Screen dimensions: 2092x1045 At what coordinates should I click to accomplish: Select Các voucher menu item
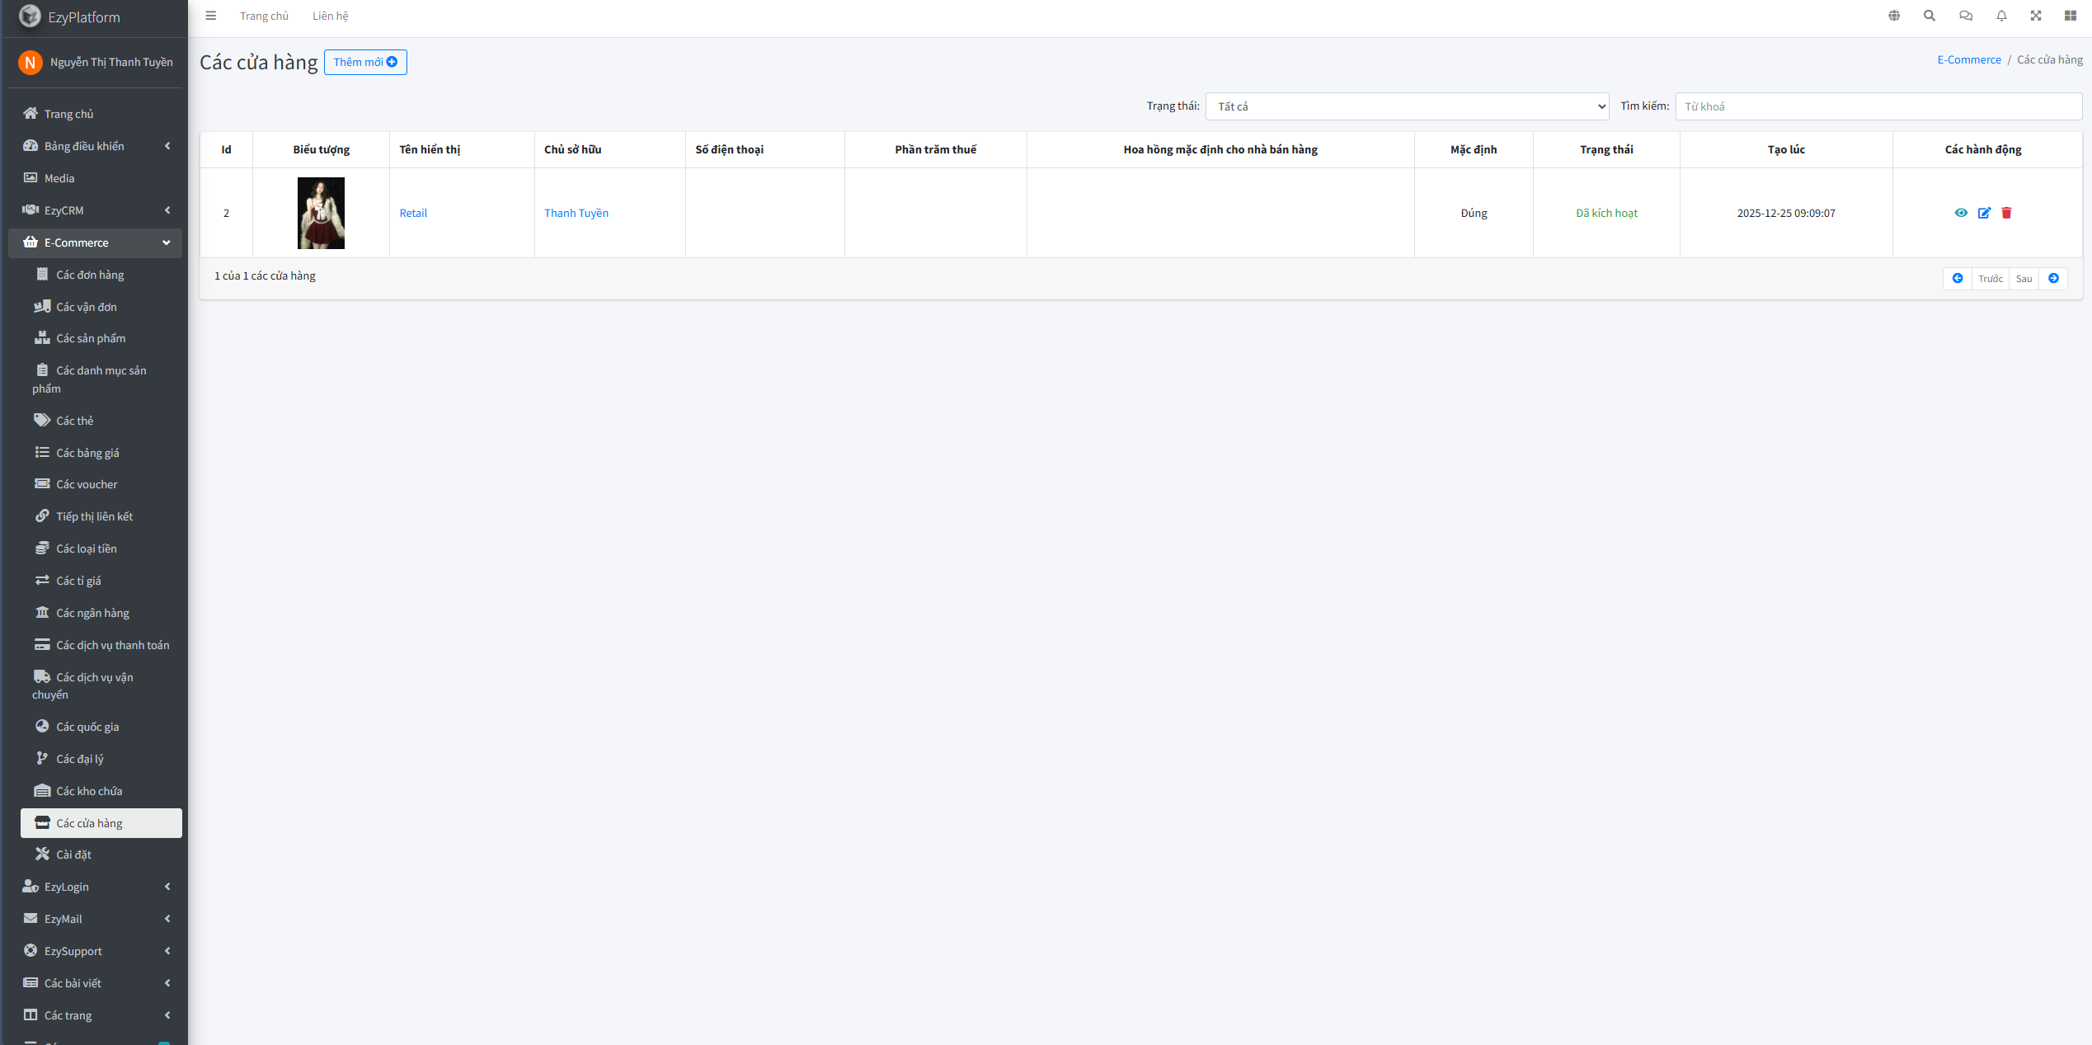tap(87, 484)
